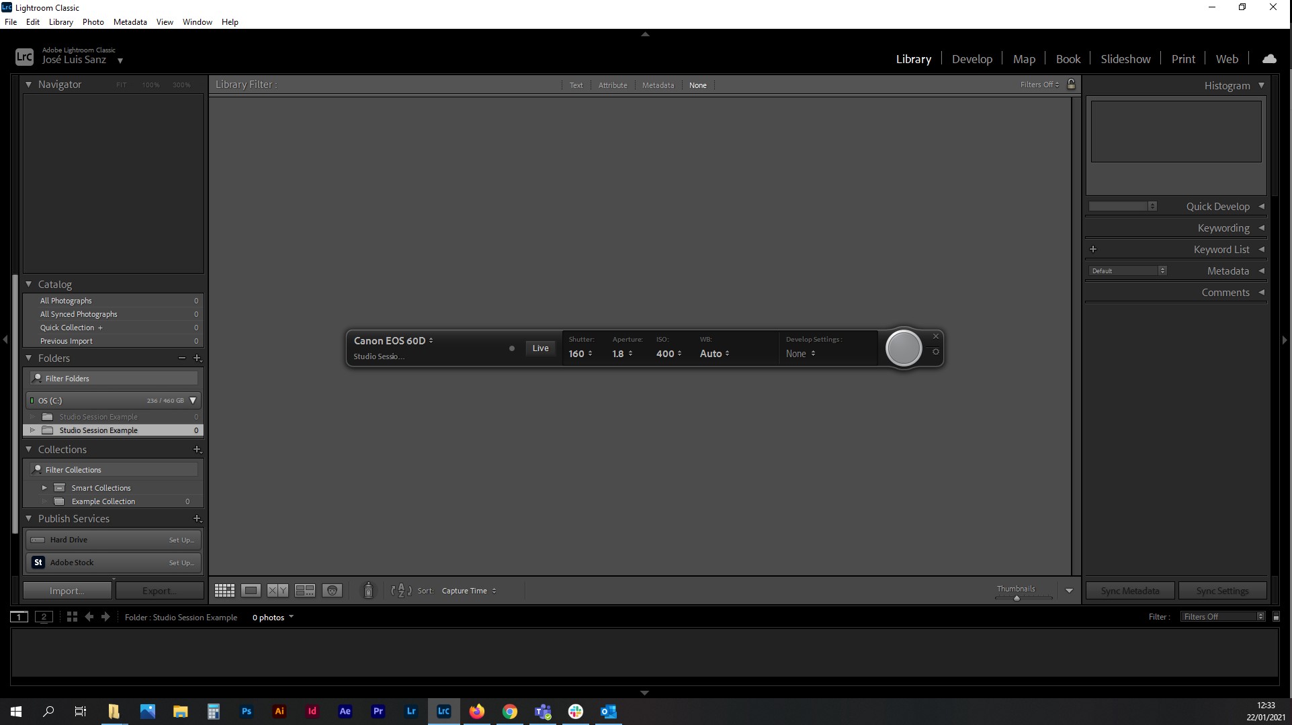This screenshot has width=1292, height=725.
Task: Select the Studio Session Example folder
Action: (99, 430)
